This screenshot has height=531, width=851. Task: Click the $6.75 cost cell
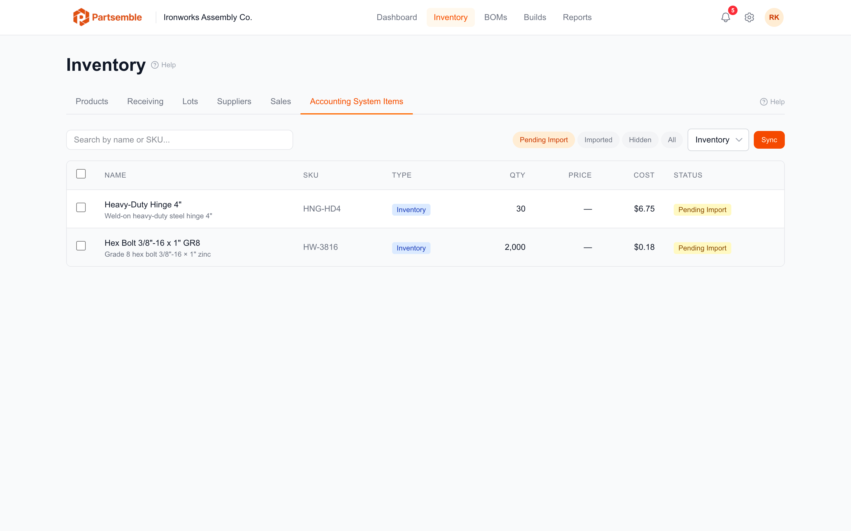click(x=644, y=209)
